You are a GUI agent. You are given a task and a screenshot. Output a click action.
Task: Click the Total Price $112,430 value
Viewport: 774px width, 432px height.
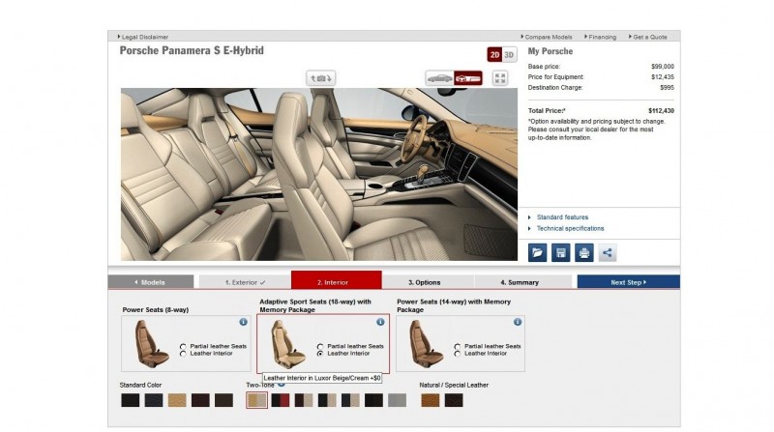click(x=661, y=111)
